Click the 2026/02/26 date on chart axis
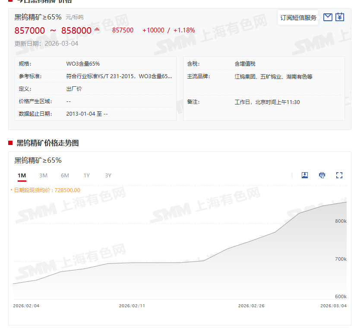The width and height of the screenshot is (354, 328). point(251,306)
